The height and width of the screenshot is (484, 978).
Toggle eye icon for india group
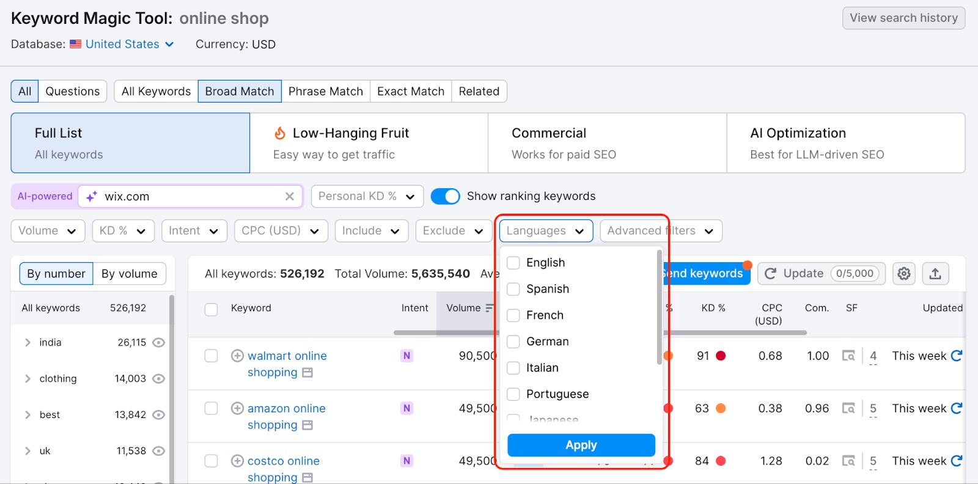point(158,343)
